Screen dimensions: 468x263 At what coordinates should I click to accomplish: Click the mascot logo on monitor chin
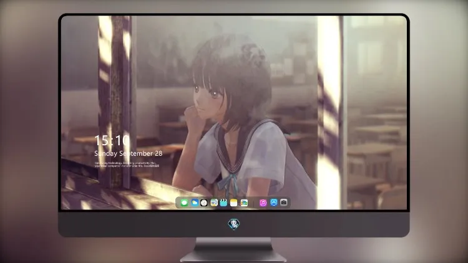click(234, 224)
